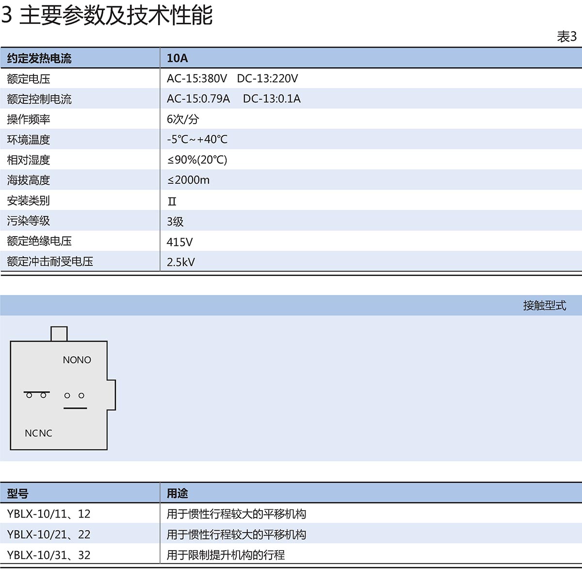
Task: Select the YBLX-10/11、12 model row
Action: 48,514
